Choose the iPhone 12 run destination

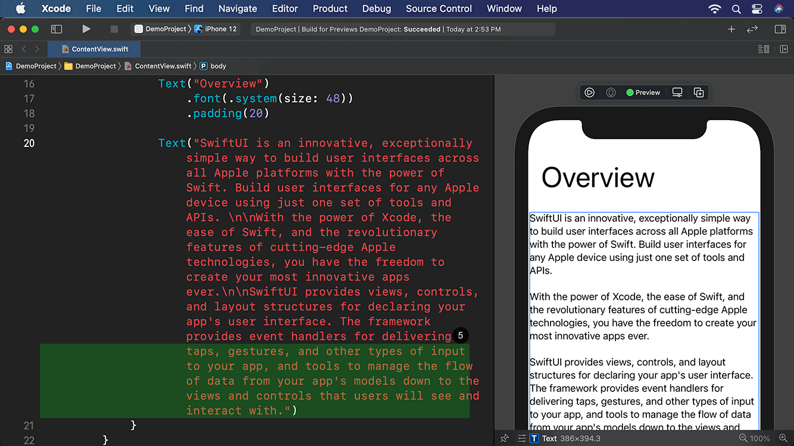pyautogui.click(x=215, y=29)
